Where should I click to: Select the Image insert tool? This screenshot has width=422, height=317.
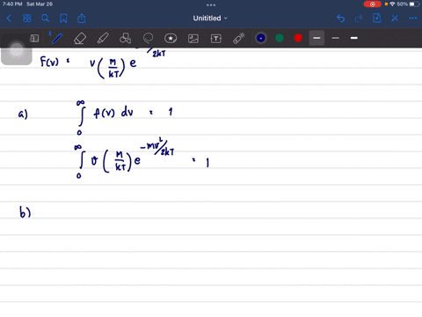(193, 39)
